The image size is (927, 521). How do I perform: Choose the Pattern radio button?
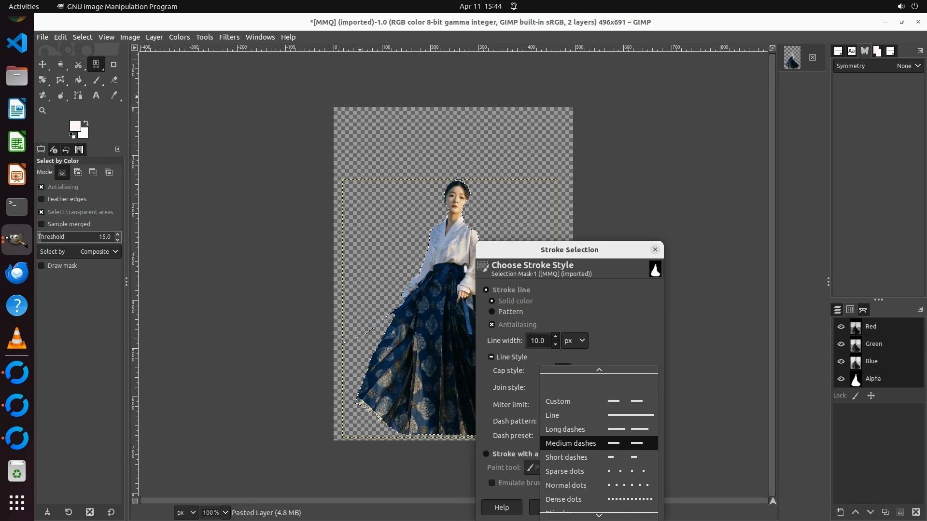[x=492, y=312]
